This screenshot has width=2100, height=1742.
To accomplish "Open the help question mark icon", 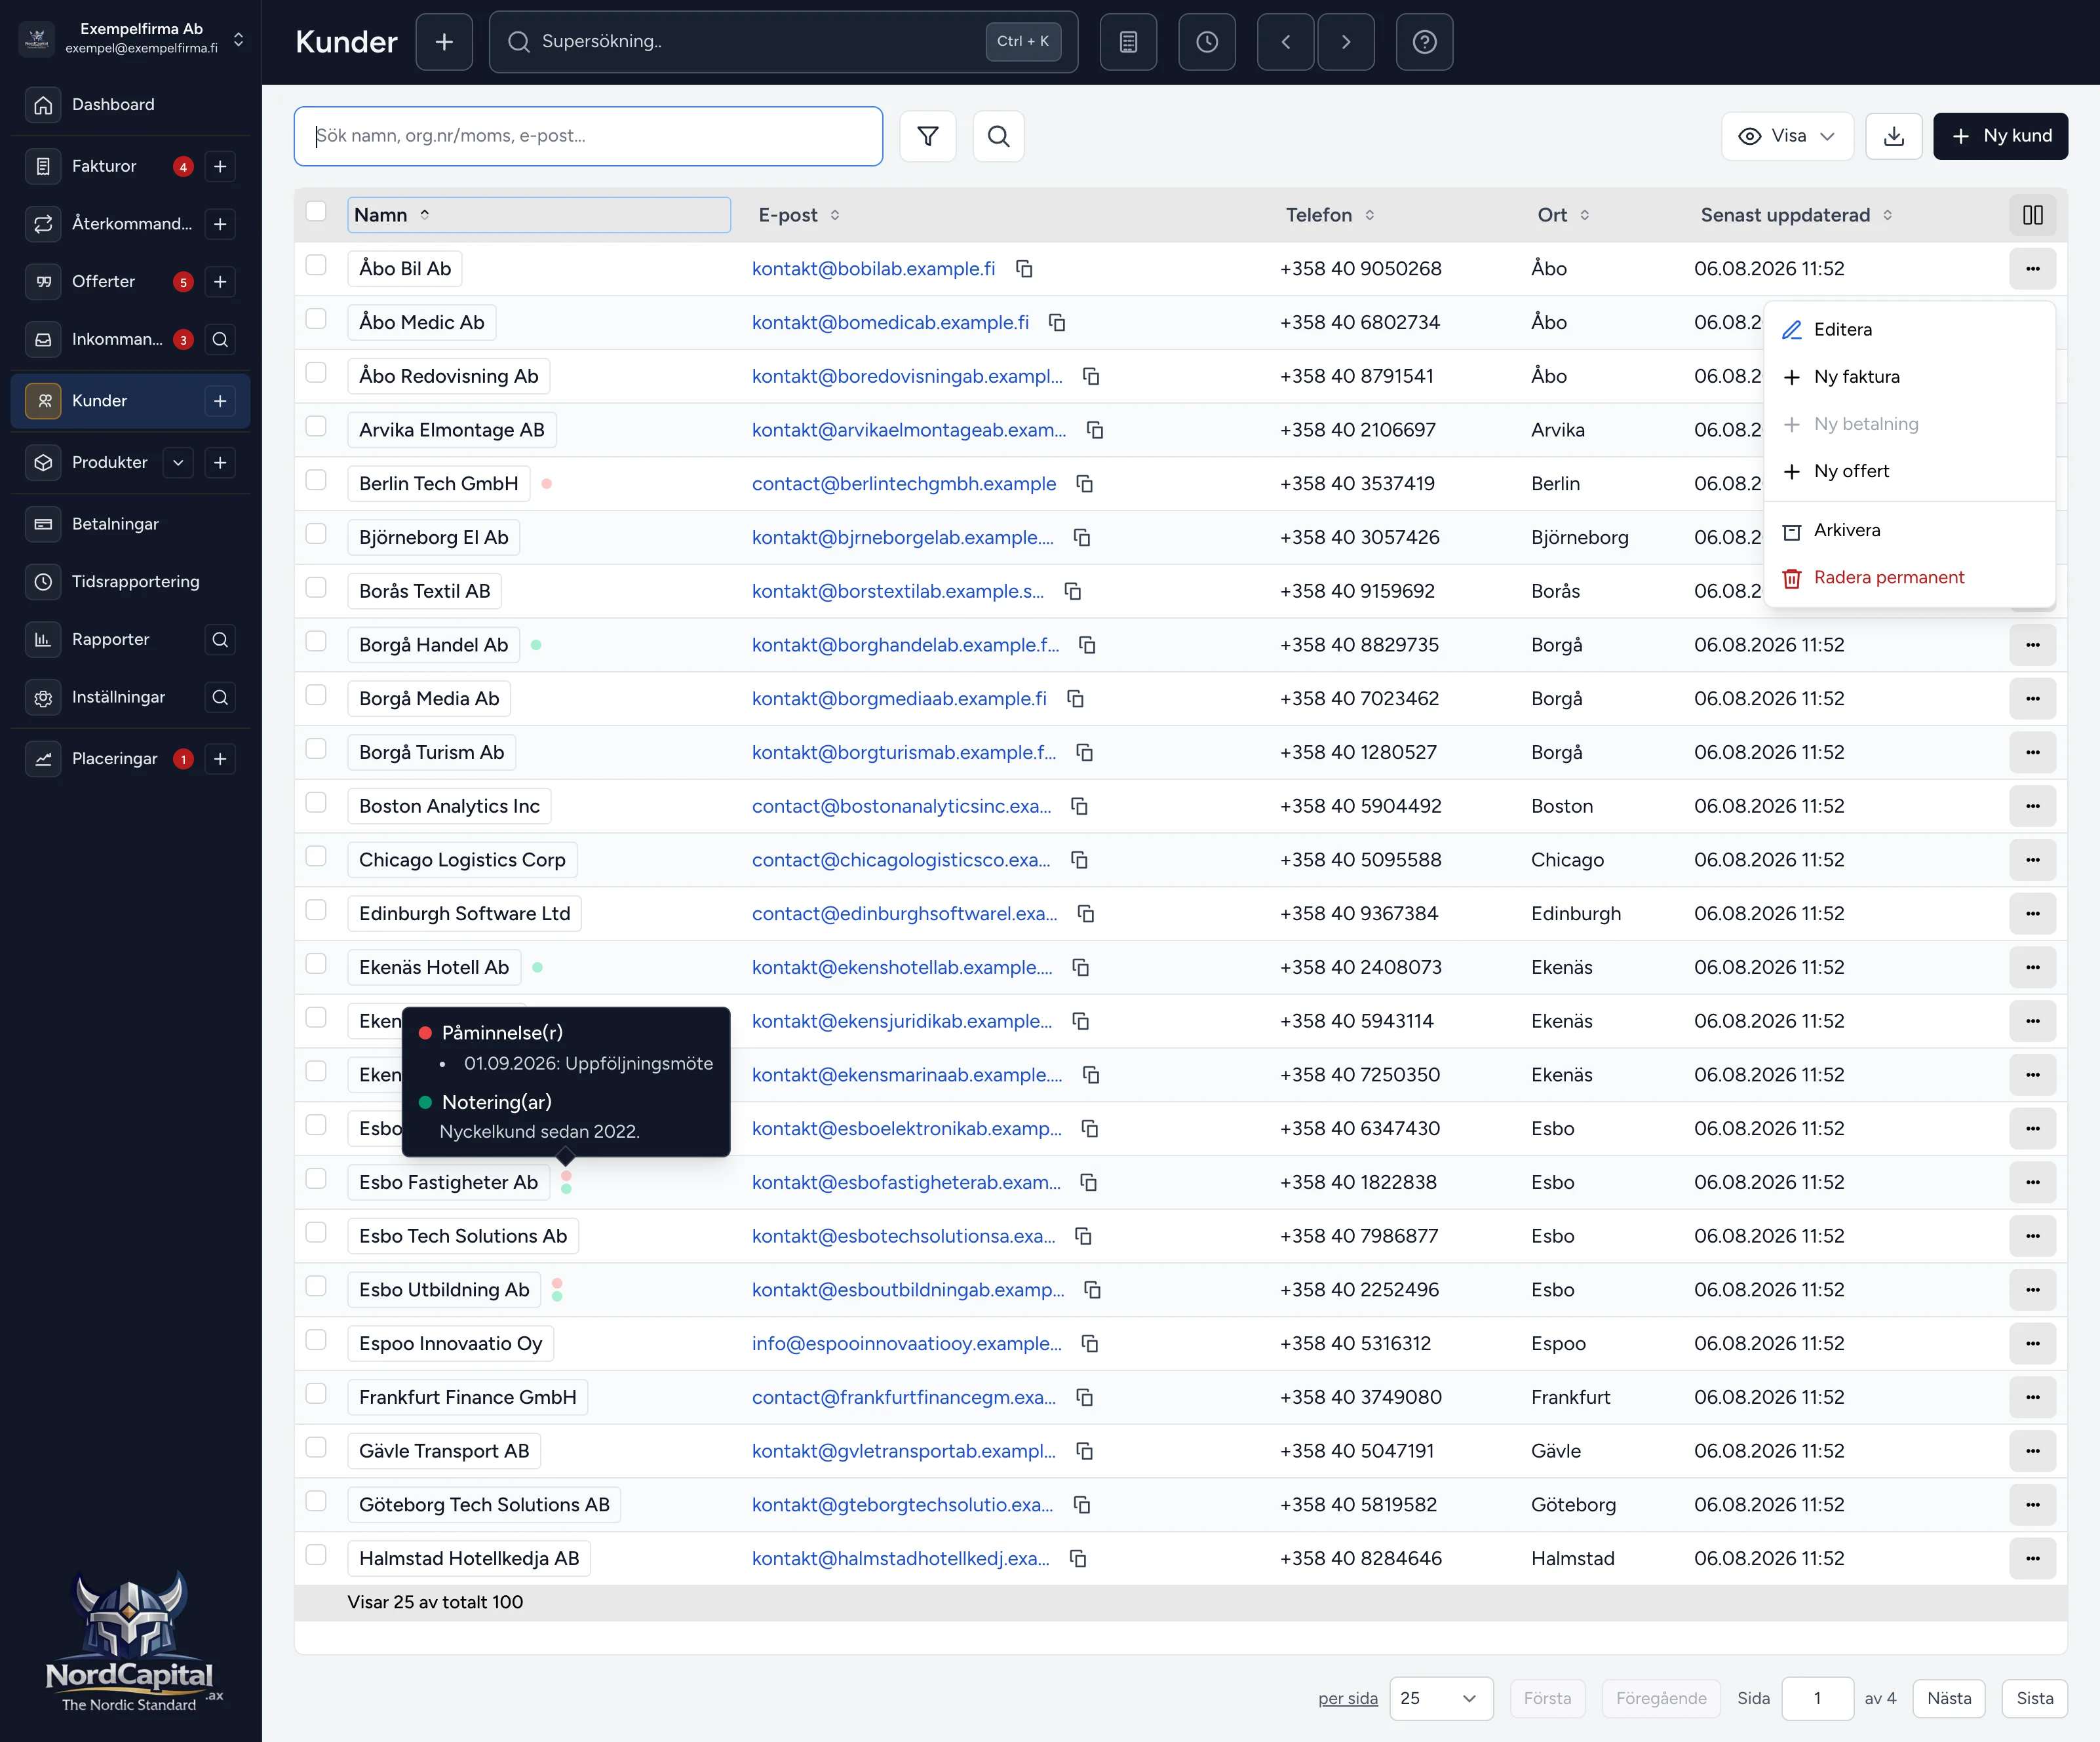I will pyautogui.click(x=1424, y=42).
